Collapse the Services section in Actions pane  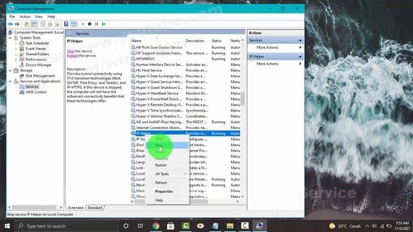click(x=300, y=40)
